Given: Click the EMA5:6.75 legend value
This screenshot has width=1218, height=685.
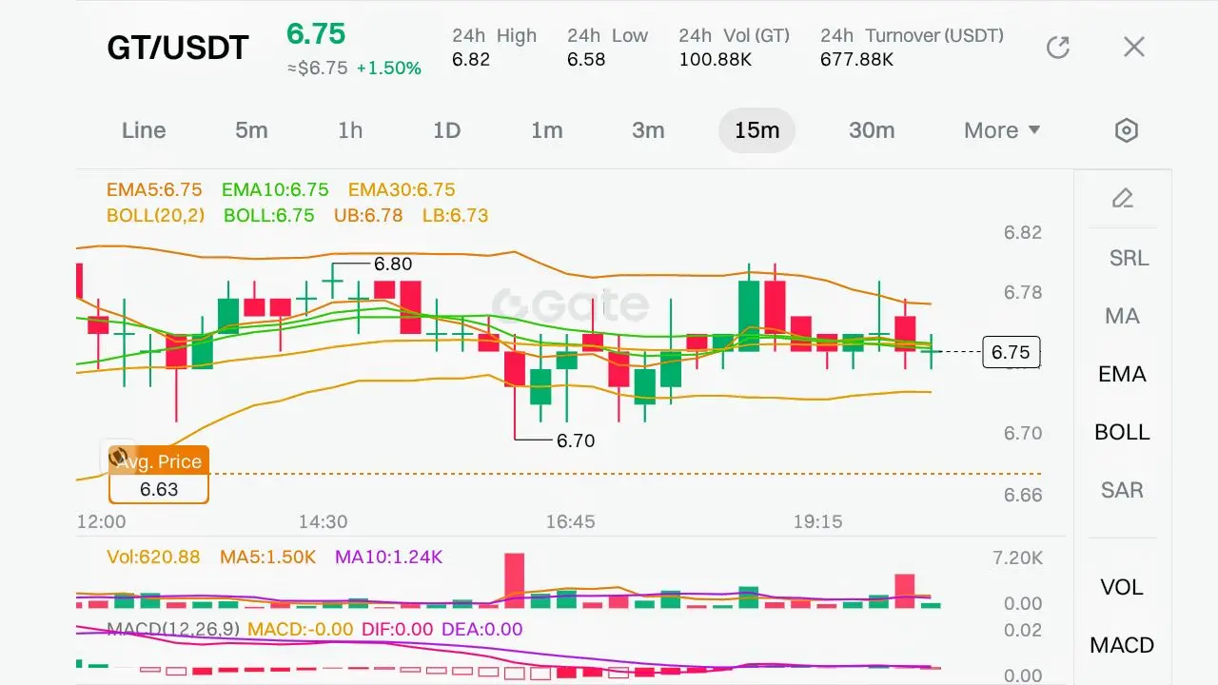Looking at the screenshot, I should (x=154, y=189).
